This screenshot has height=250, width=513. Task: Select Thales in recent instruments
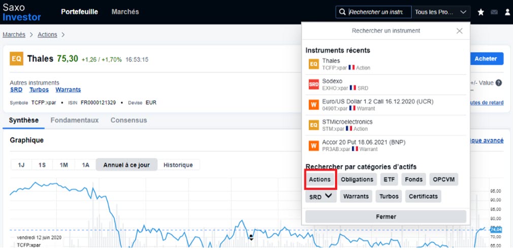click(386, 64)
